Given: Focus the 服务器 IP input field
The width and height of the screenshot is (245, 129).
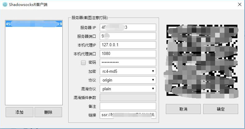Looking at the screenshot, I should 128,27.
